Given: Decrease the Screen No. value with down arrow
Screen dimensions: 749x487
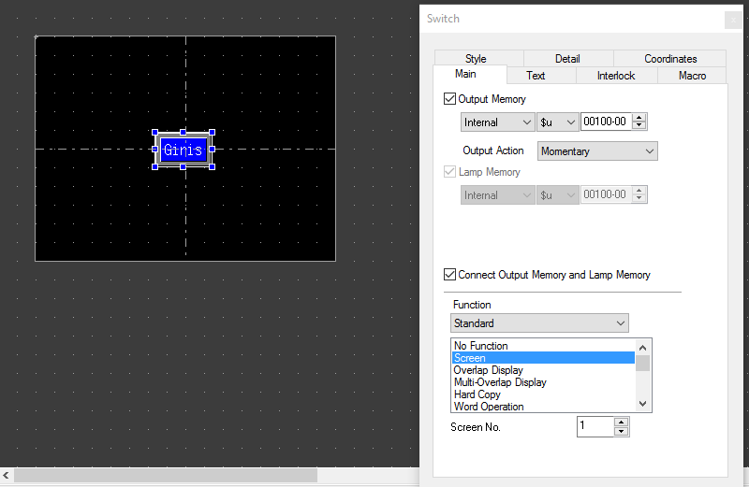Looking at the screenshot, I should 621,431.
